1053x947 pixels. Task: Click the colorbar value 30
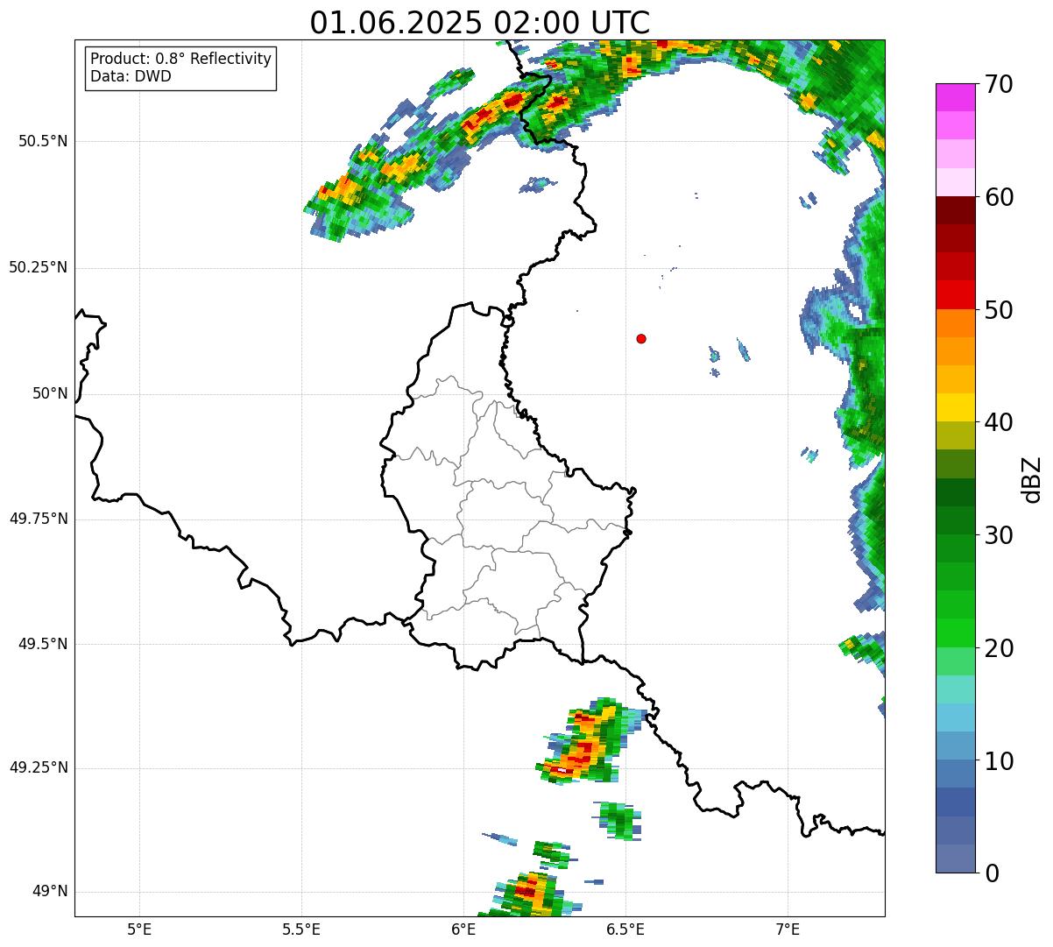(999, 535)
